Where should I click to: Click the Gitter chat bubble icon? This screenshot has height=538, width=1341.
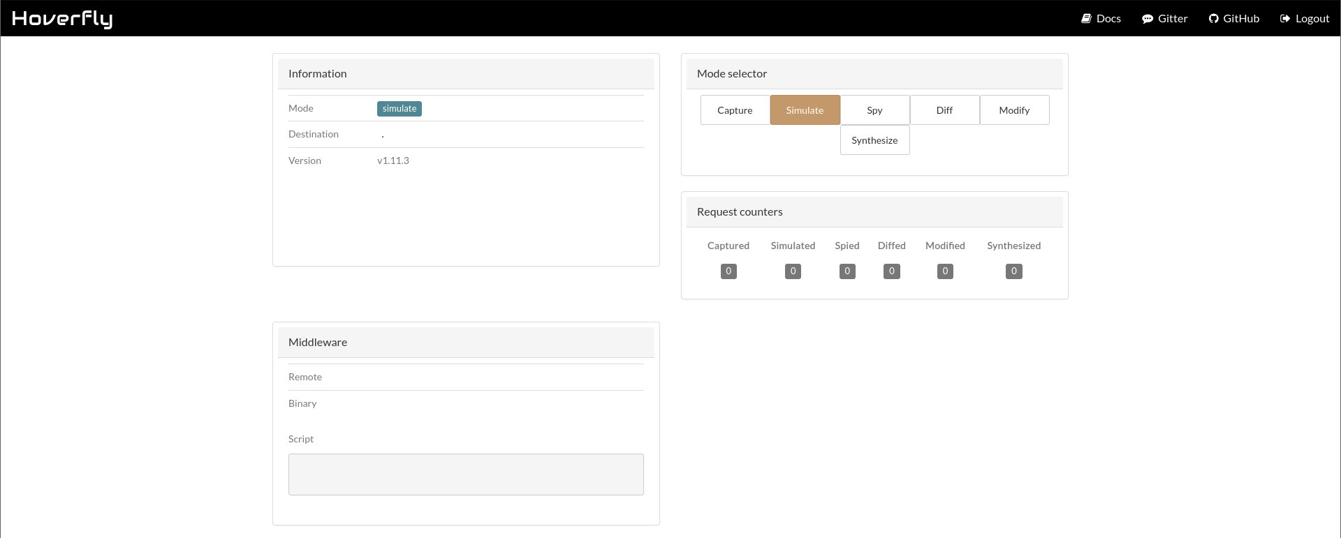[1148, 19]
